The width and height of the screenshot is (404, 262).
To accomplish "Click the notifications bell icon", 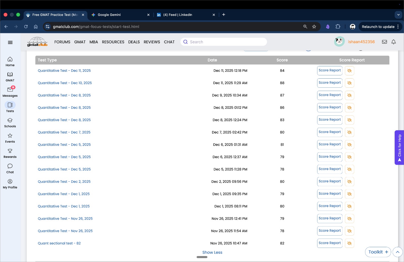I will (x=393, y=42).
